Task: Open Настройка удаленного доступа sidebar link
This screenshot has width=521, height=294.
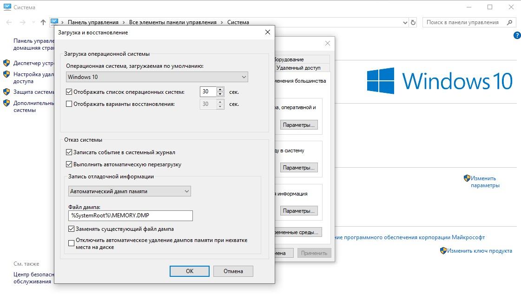Action: click(33, 78)
